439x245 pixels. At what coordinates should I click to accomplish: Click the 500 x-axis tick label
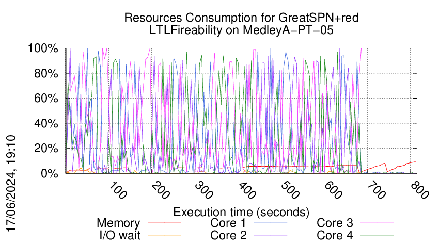pyautogui.click(x=290, y=190)
